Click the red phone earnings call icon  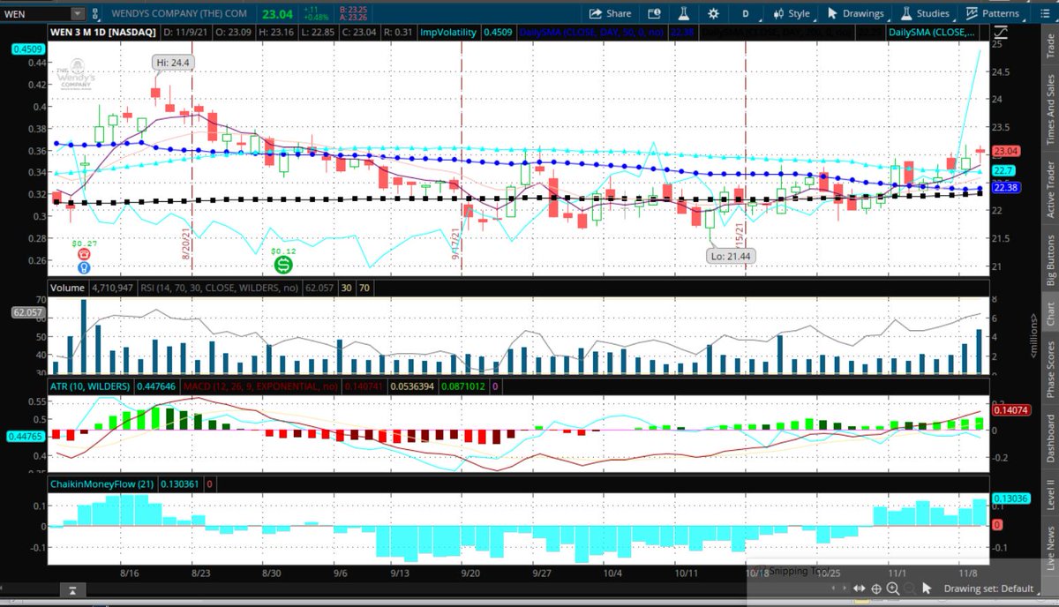tap(84, 254)
